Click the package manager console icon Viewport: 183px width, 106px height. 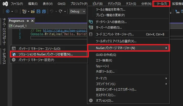14,48
